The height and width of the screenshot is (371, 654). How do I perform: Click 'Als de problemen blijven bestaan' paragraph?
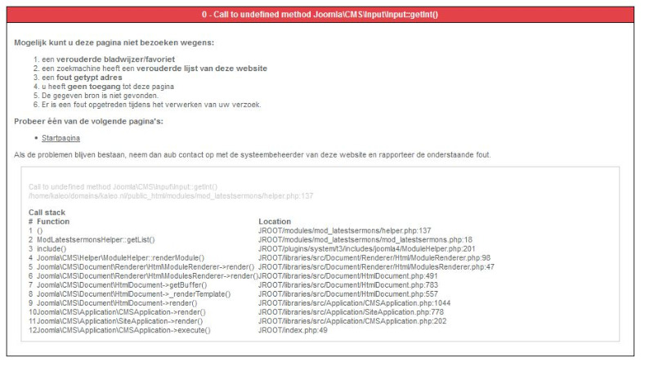point(253,155)
